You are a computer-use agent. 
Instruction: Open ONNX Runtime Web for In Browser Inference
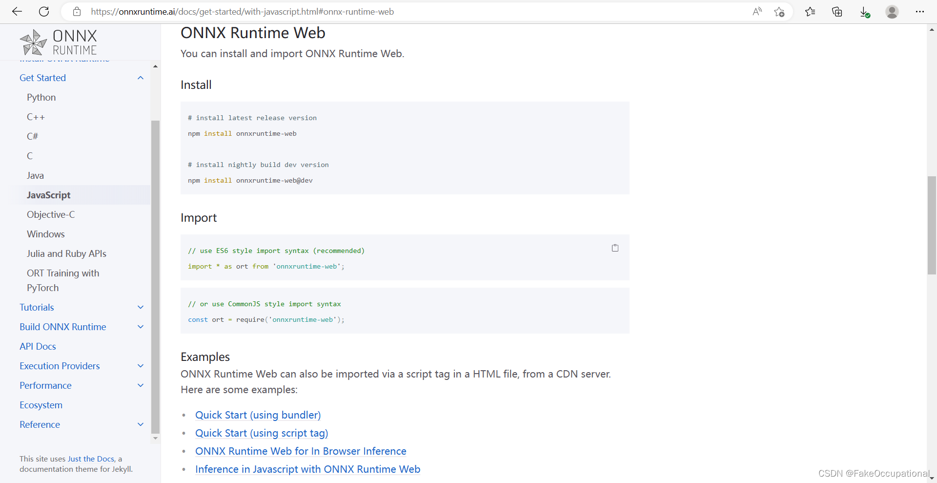[x=301, y=451]
